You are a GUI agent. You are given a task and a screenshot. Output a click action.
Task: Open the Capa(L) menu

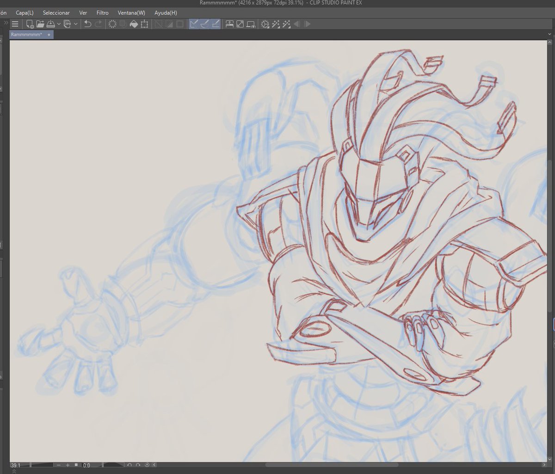pyautogui.click(x=25, y=13)
